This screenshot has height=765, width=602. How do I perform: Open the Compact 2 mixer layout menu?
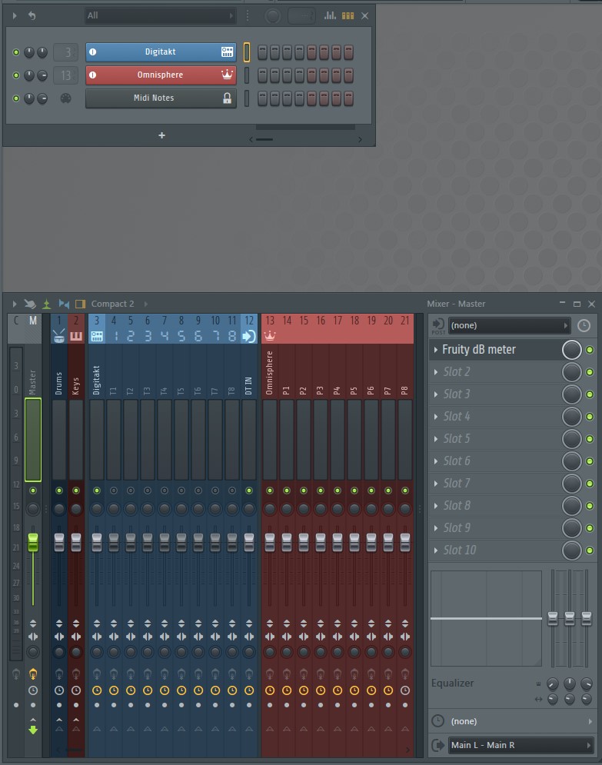tap(112, 304)
